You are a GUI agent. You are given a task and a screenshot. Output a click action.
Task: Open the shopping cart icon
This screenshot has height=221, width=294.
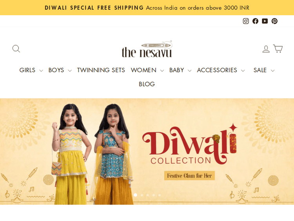(x=278, y=48)
